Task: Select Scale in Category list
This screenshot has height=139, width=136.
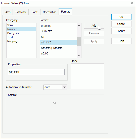Action: pyautogui.click(x=21, y=25)
